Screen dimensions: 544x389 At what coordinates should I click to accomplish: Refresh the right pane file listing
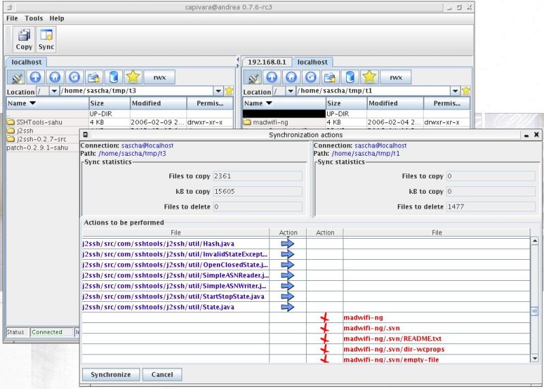311,78
